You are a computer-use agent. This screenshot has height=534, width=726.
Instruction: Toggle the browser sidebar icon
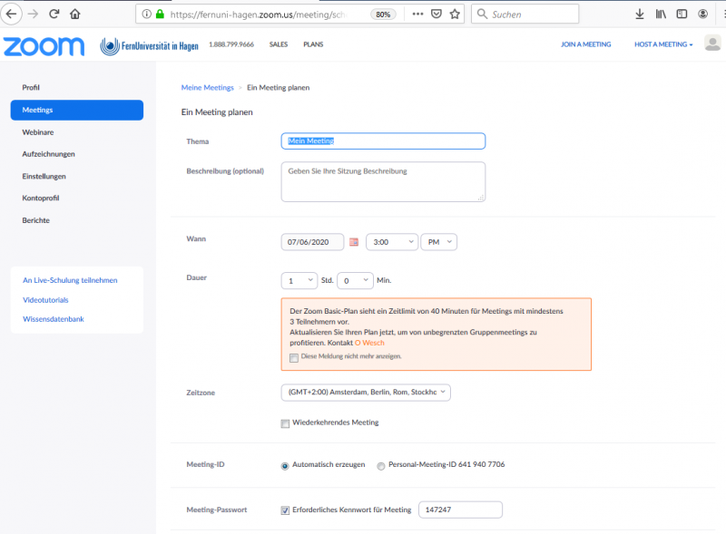682,14
